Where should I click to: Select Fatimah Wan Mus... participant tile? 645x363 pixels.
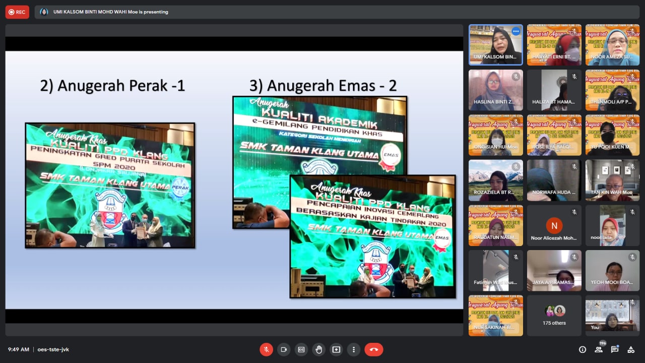coord(496,271)
